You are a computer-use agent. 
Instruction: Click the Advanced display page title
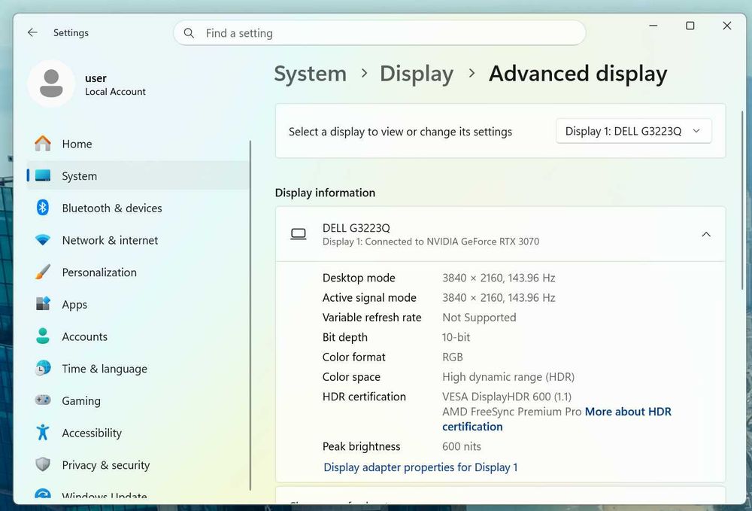pos(578,74)
